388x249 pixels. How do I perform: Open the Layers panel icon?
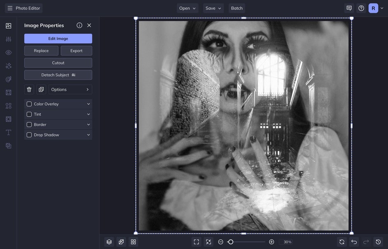[109, 242]
